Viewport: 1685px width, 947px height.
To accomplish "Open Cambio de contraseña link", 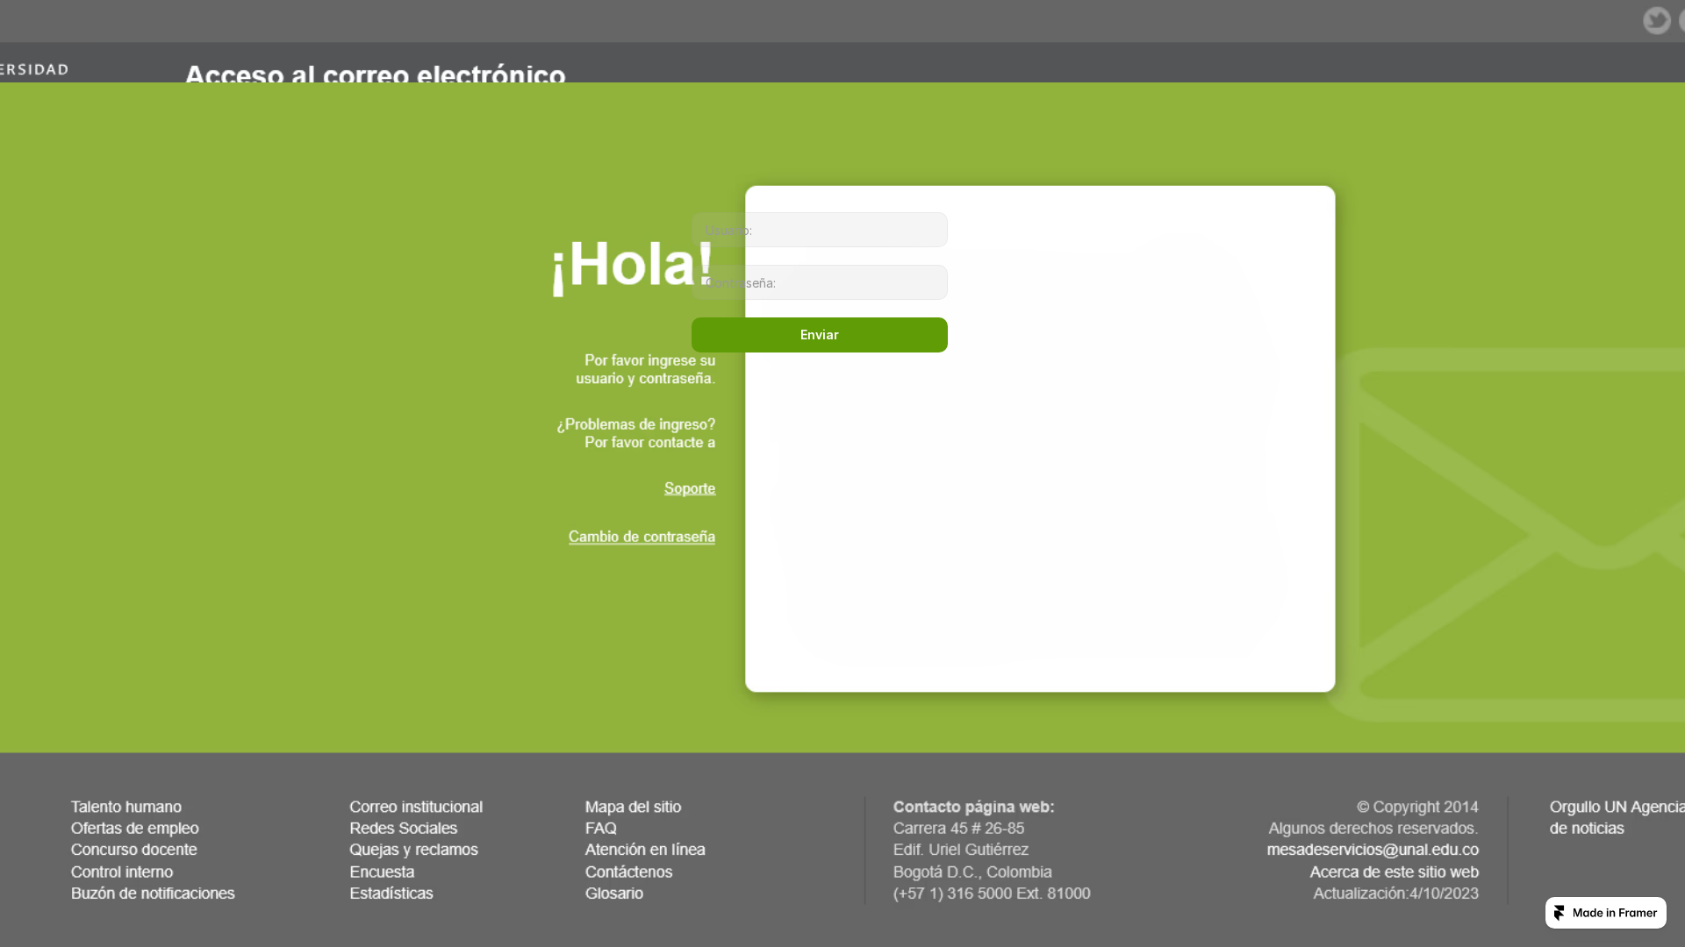I will click(642, 537).
